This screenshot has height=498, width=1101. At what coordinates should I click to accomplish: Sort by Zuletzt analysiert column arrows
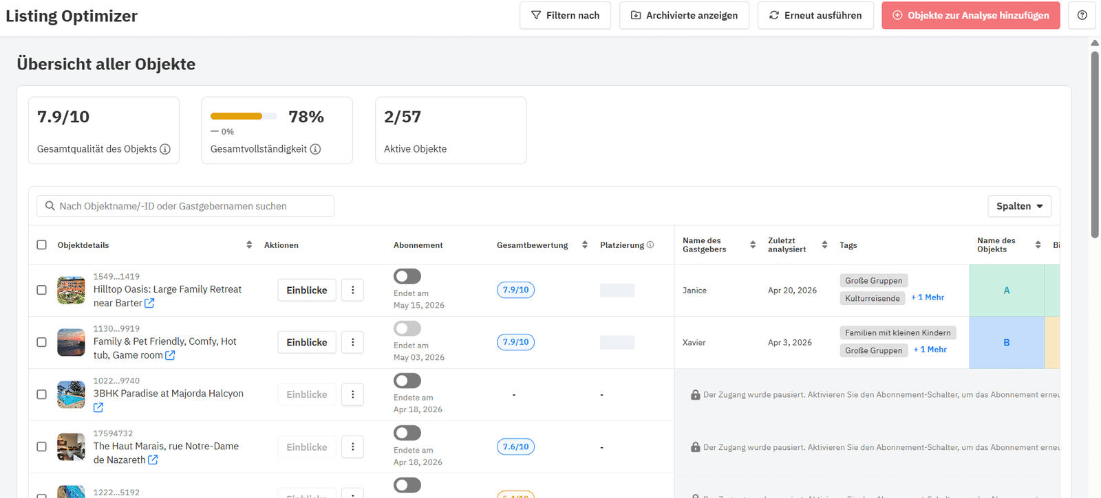pyautogui.click(x=824, y=245)
